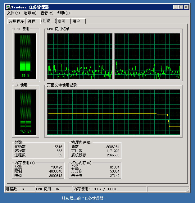Click the CPU 使用 35% gauge
Viewport: 195px width, 203px height.
click(25, 56)
